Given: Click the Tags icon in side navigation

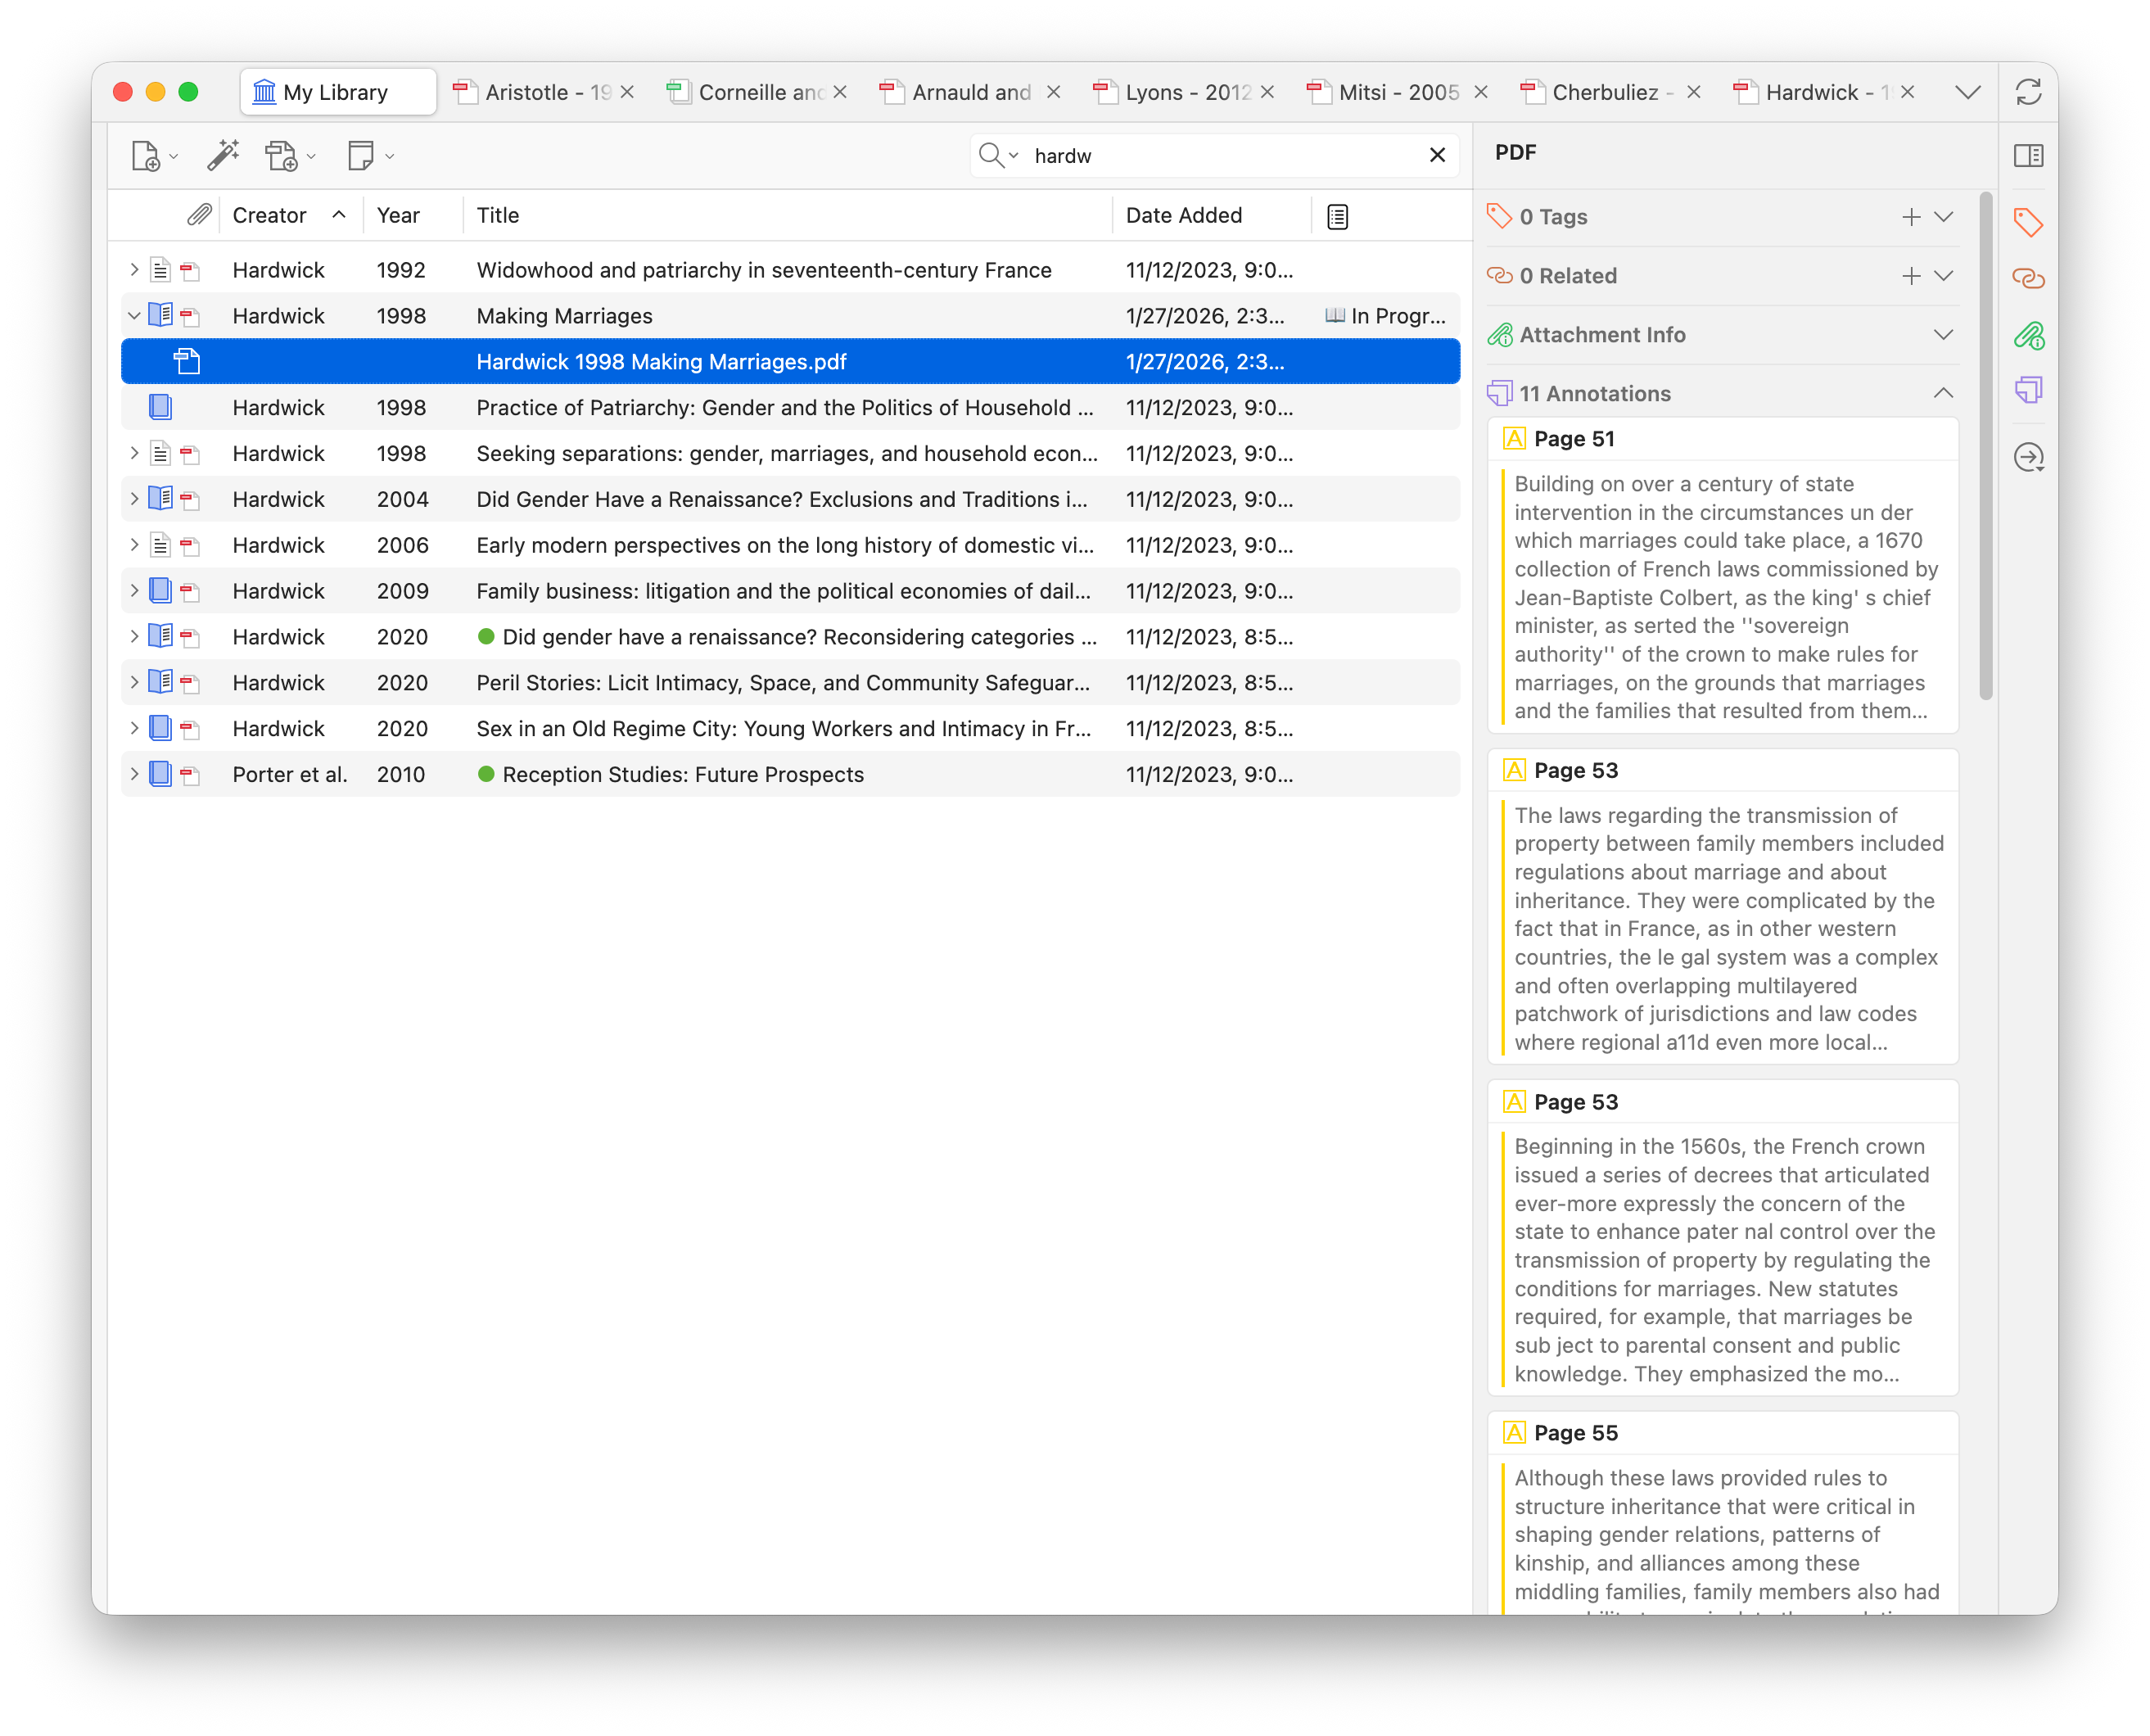Looking at the screenshot, I should tap(2028, 221).
